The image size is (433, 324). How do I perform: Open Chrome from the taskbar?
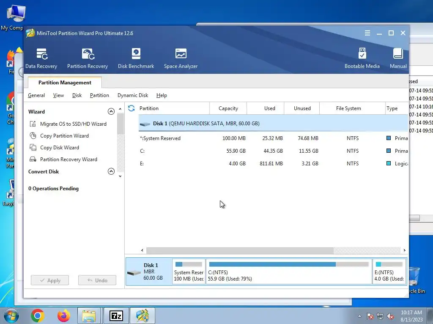pyautogui.click(x=38, y=316)
